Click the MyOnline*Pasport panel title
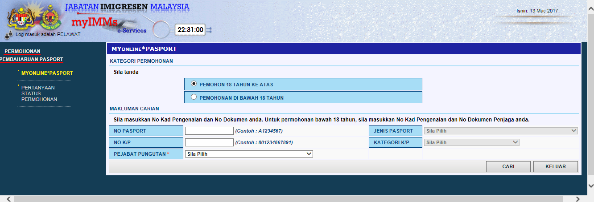594x202 pixels. point(144,48)
